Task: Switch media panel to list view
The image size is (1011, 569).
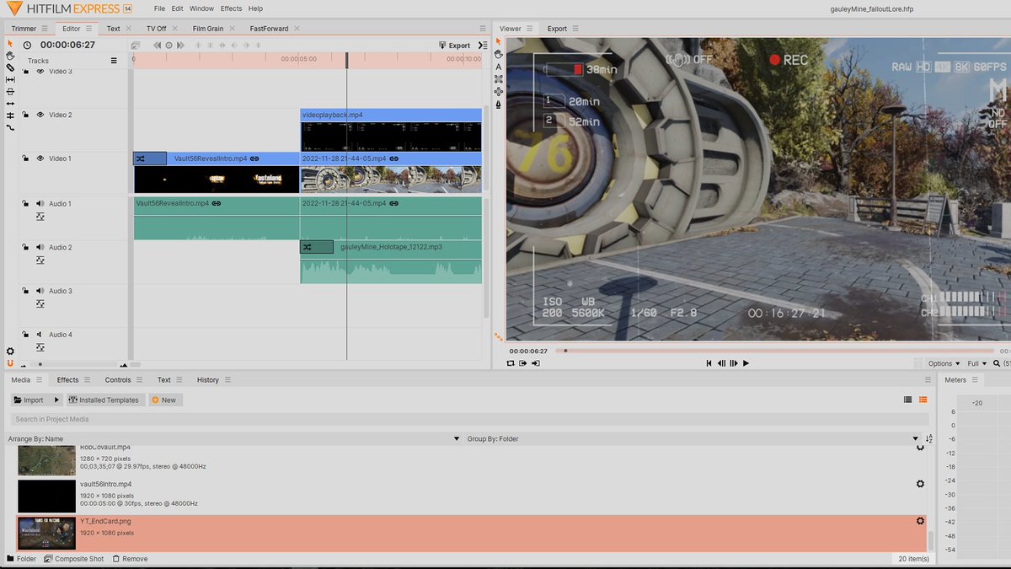Action: coord(907,400)
